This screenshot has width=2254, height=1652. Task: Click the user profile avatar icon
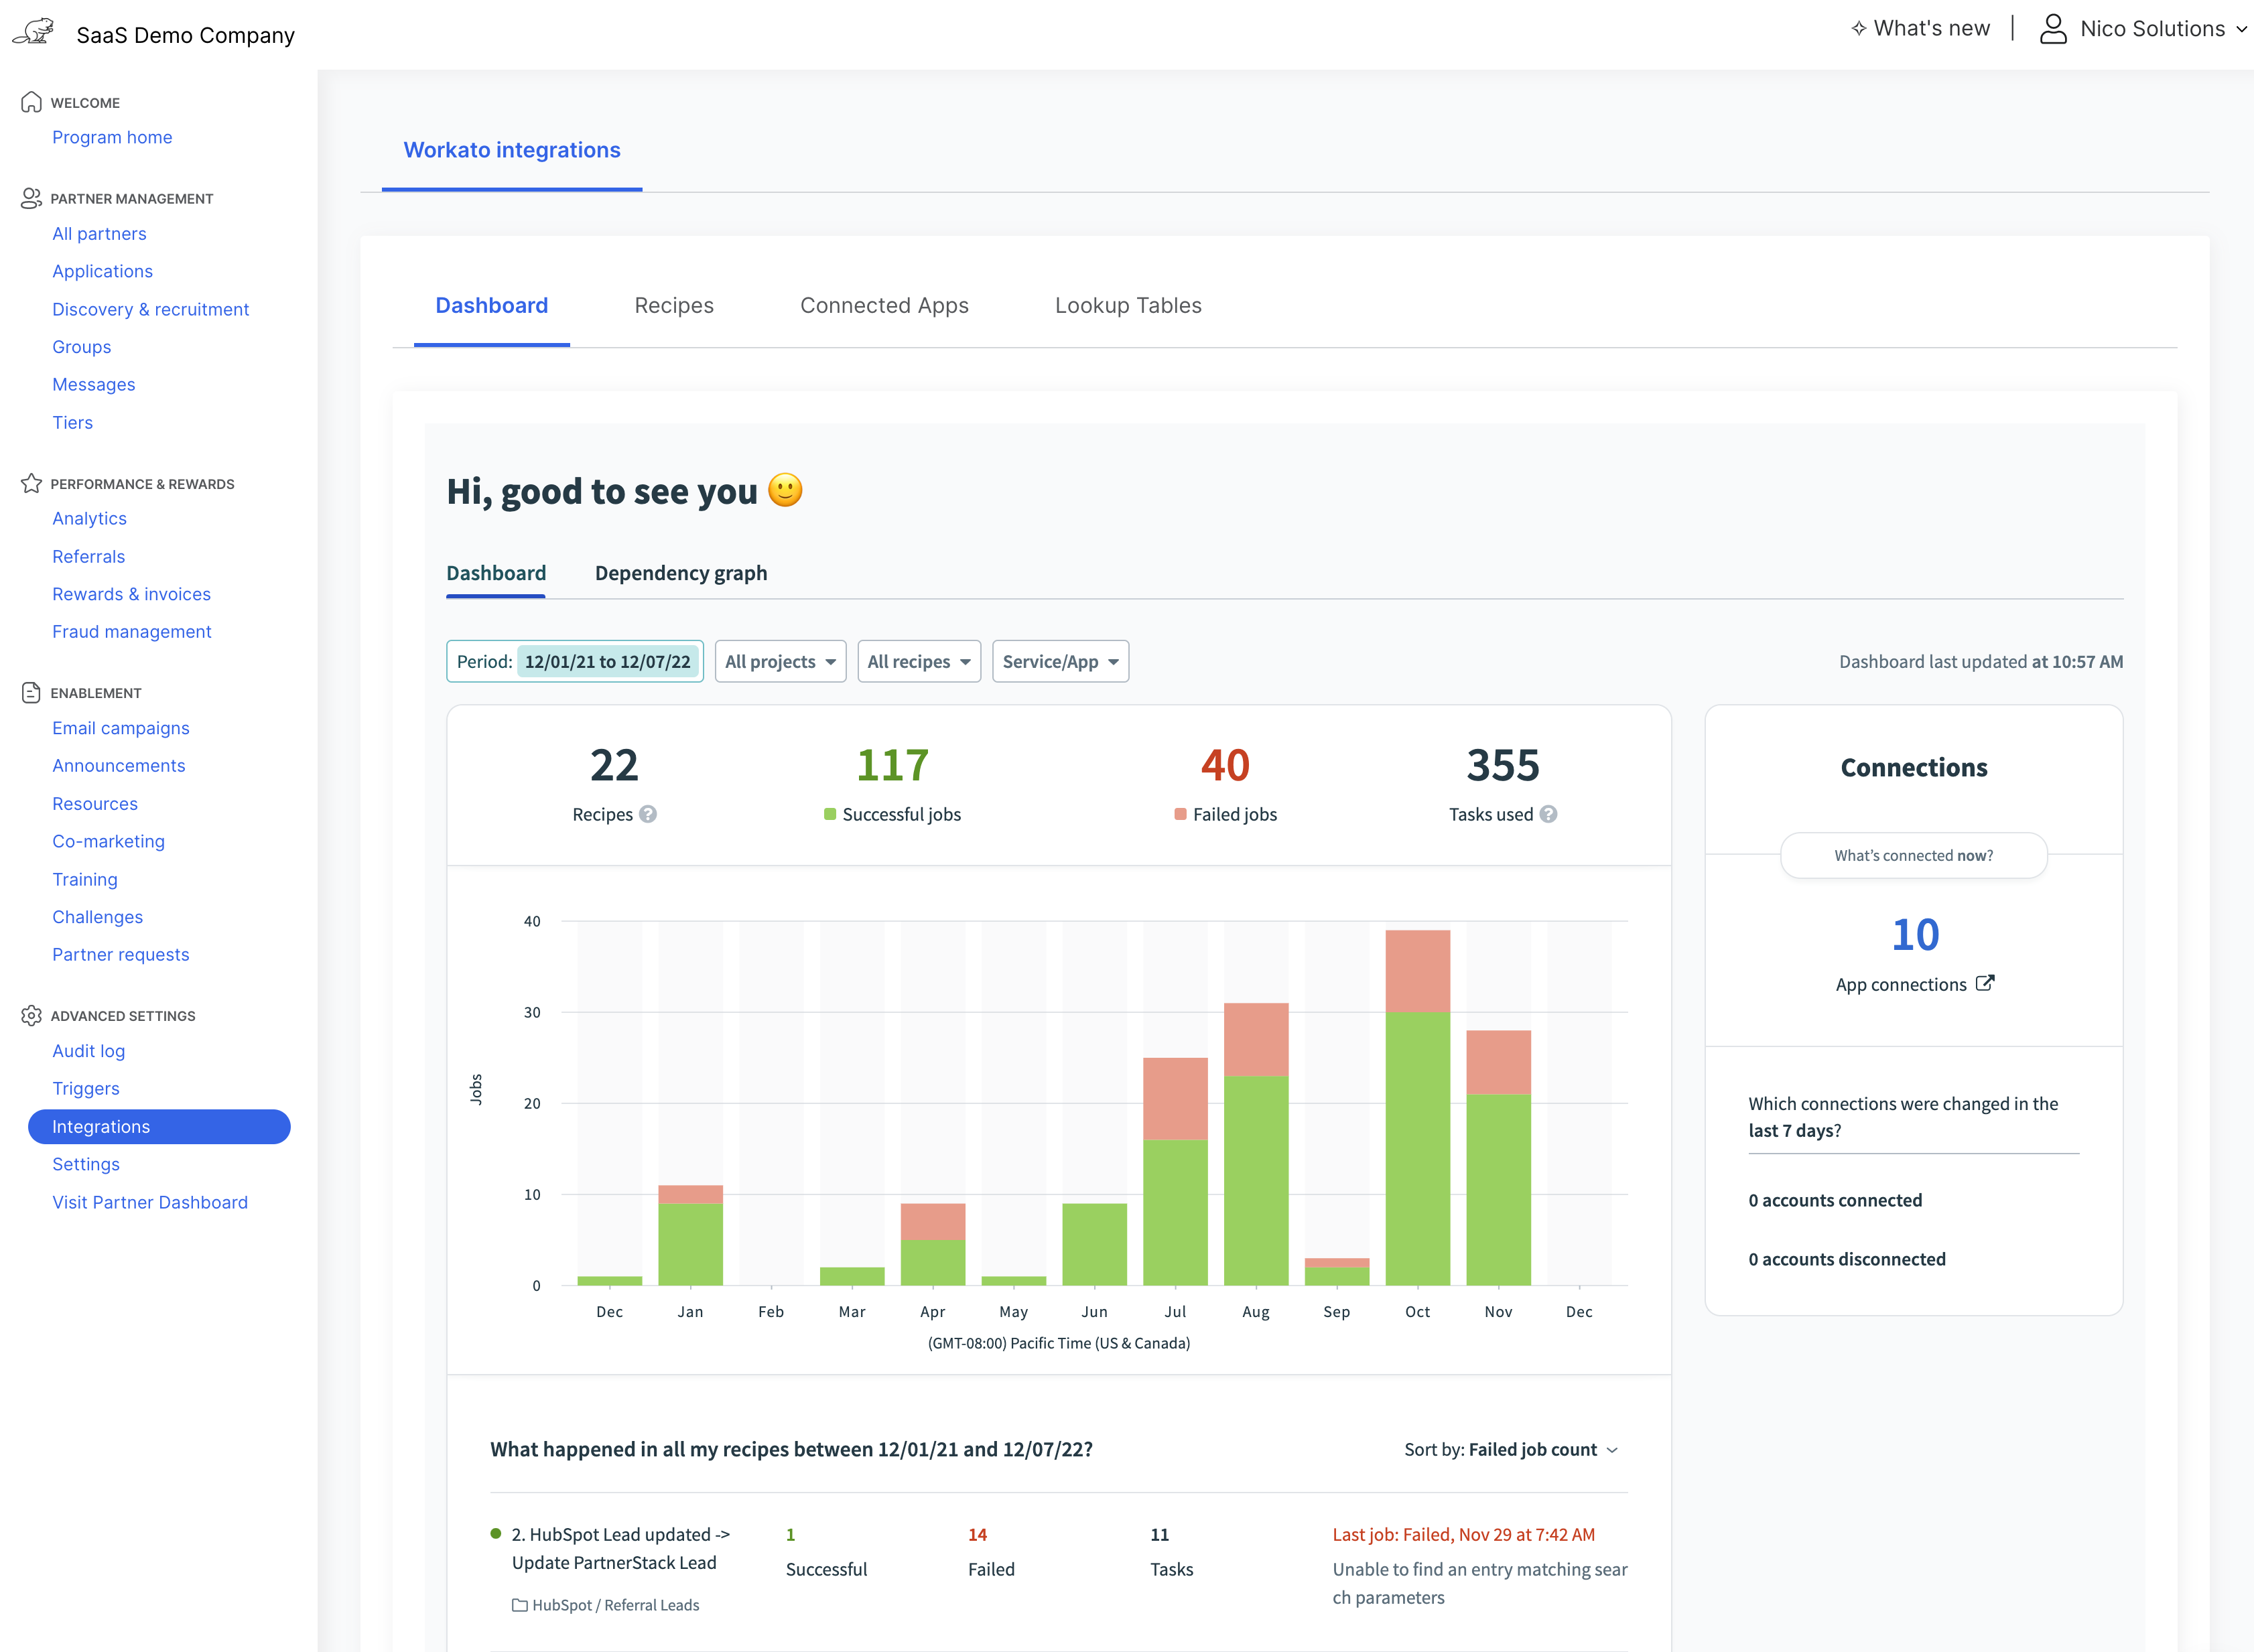2053,29
